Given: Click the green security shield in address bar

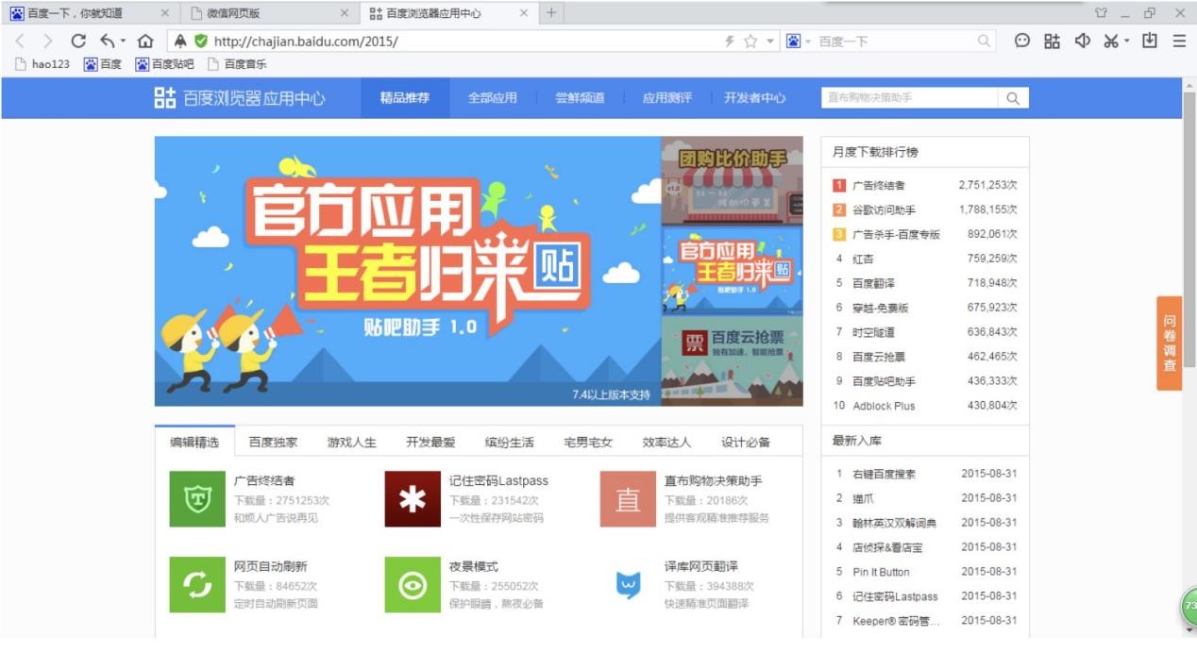Looking at the screenshot, I should tap(200, 42).
